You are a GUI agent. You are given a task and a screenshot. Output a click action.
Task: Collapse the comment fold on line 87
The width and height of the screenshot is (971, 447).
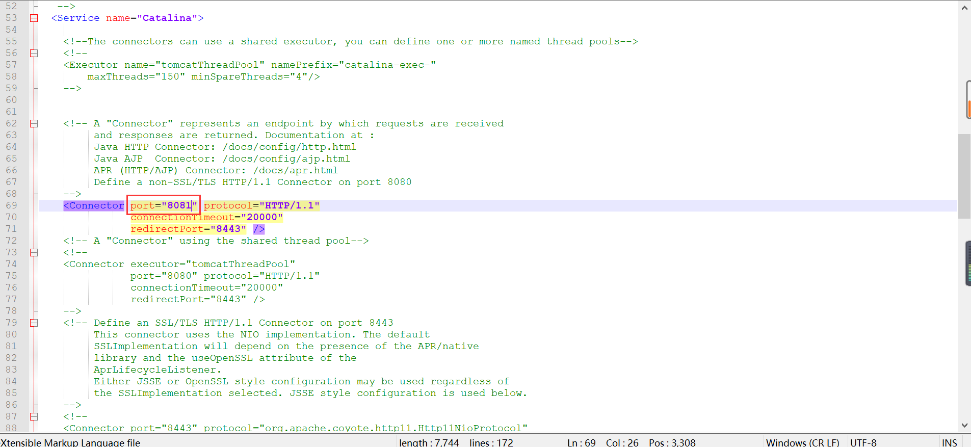(34, 416)
